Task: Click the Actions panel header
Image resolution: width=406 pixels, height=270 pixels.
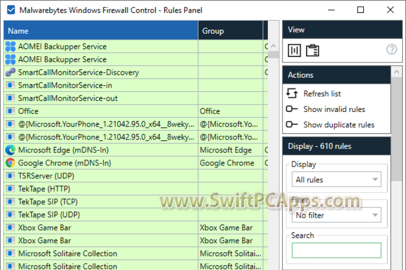Action: [x=337, y=75]
